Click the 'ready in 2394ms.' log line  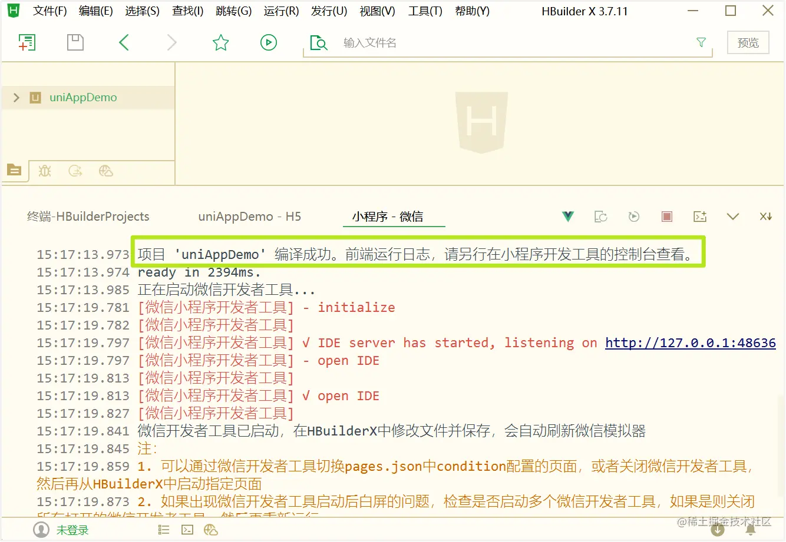199,272
